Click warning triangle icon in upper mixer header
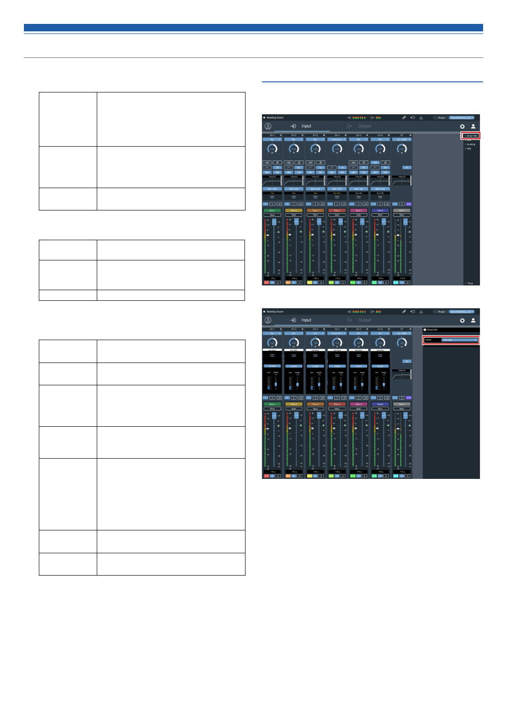 point(421,117)
